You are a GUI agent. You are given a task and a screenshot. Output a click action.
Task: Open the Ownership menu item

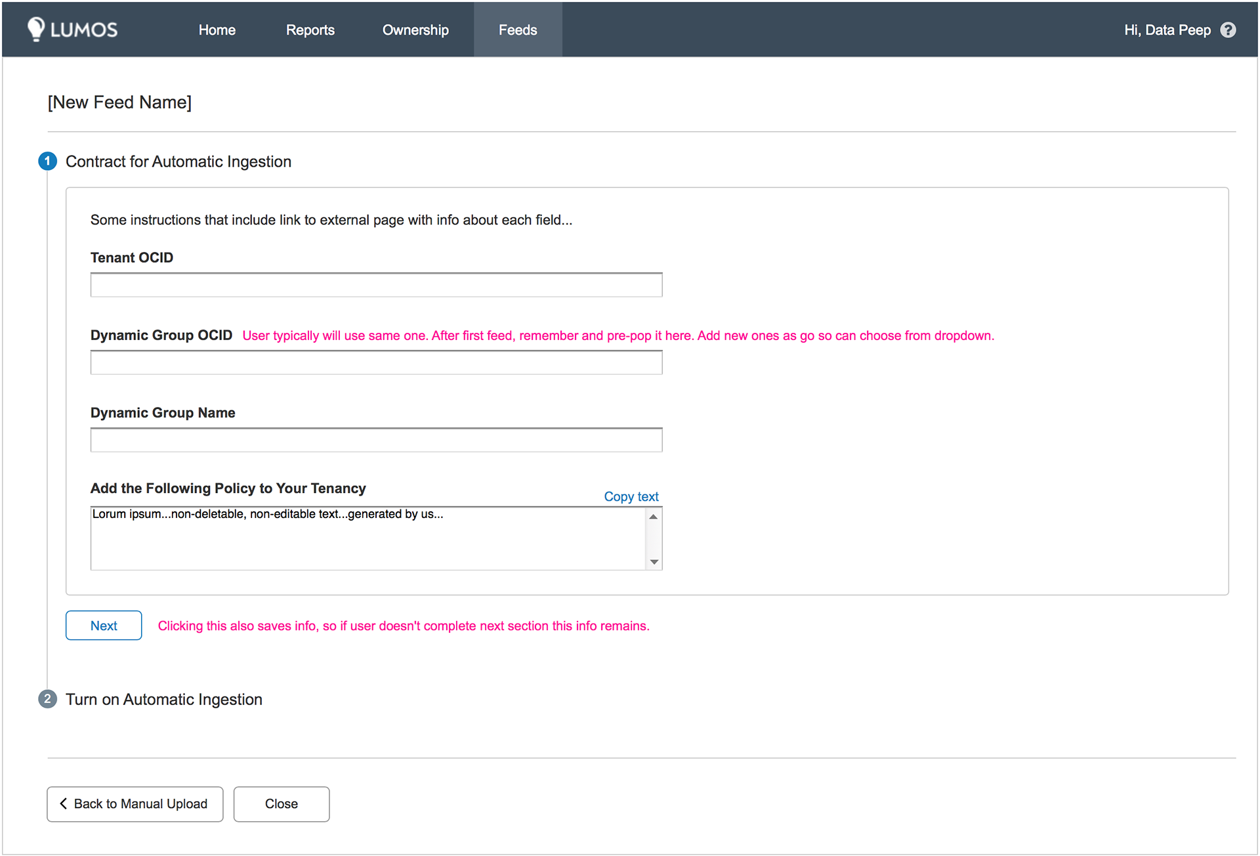tap(415, 30)
